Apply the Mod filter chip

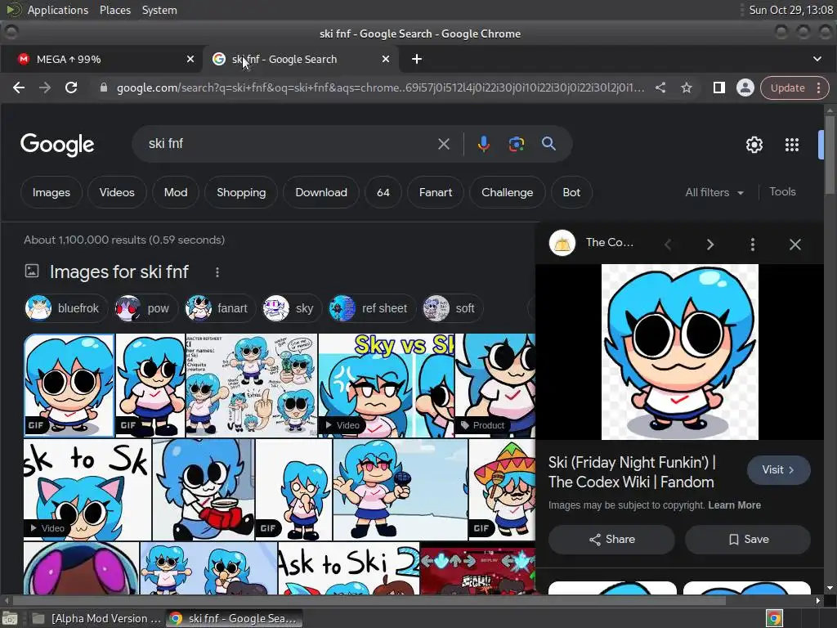click(176, 192)
